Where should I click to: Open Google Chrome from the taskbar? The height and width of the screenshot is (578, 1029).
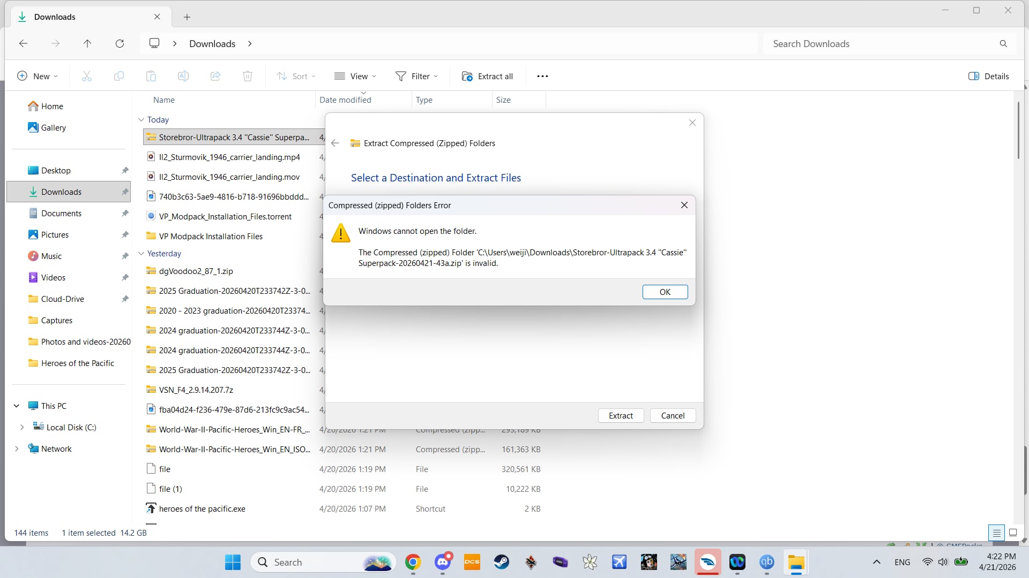click(x=413, y=562)
